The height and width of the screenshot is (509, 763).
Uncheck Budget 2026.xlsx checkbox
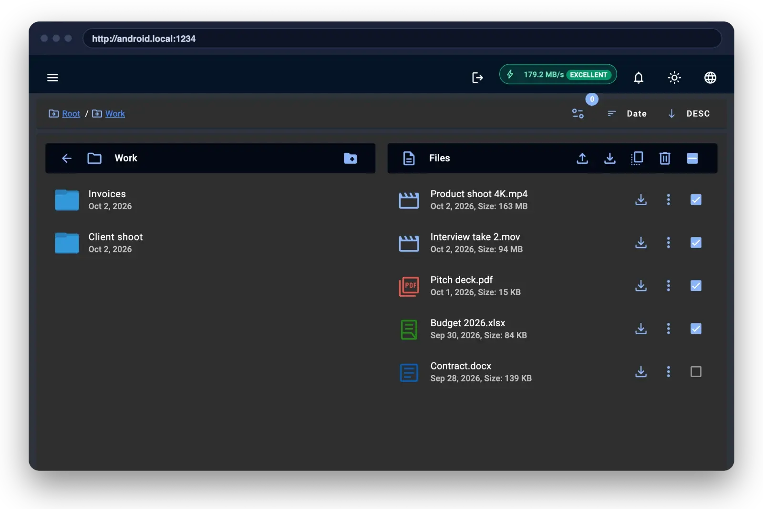pos(696,329)
